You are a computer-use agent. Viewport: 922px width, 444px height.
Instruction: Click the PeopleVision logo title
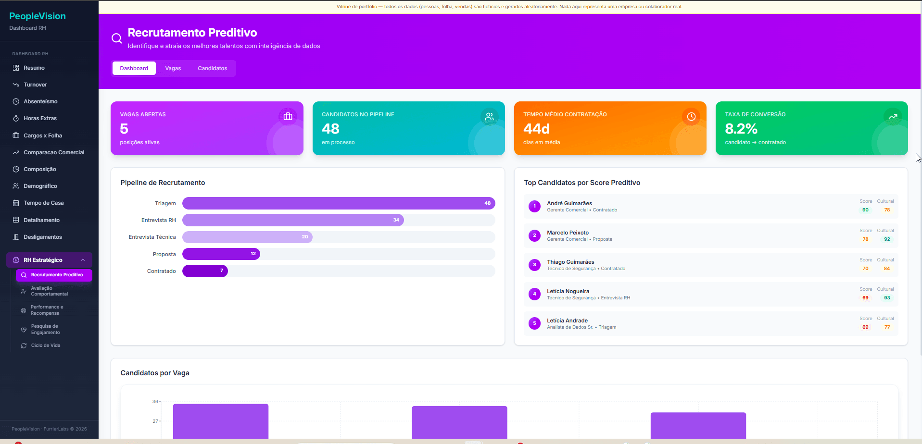pos(38,16)
